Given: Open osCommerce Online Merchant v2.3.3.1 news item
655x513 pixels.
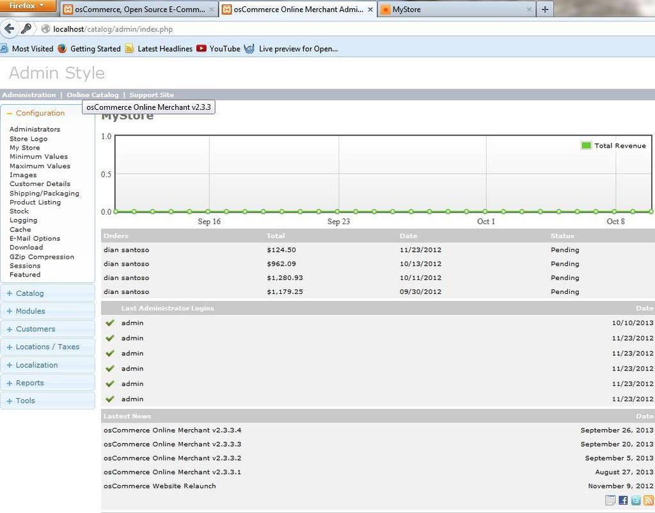Looking at the screenshot, I should click(172, 471).
